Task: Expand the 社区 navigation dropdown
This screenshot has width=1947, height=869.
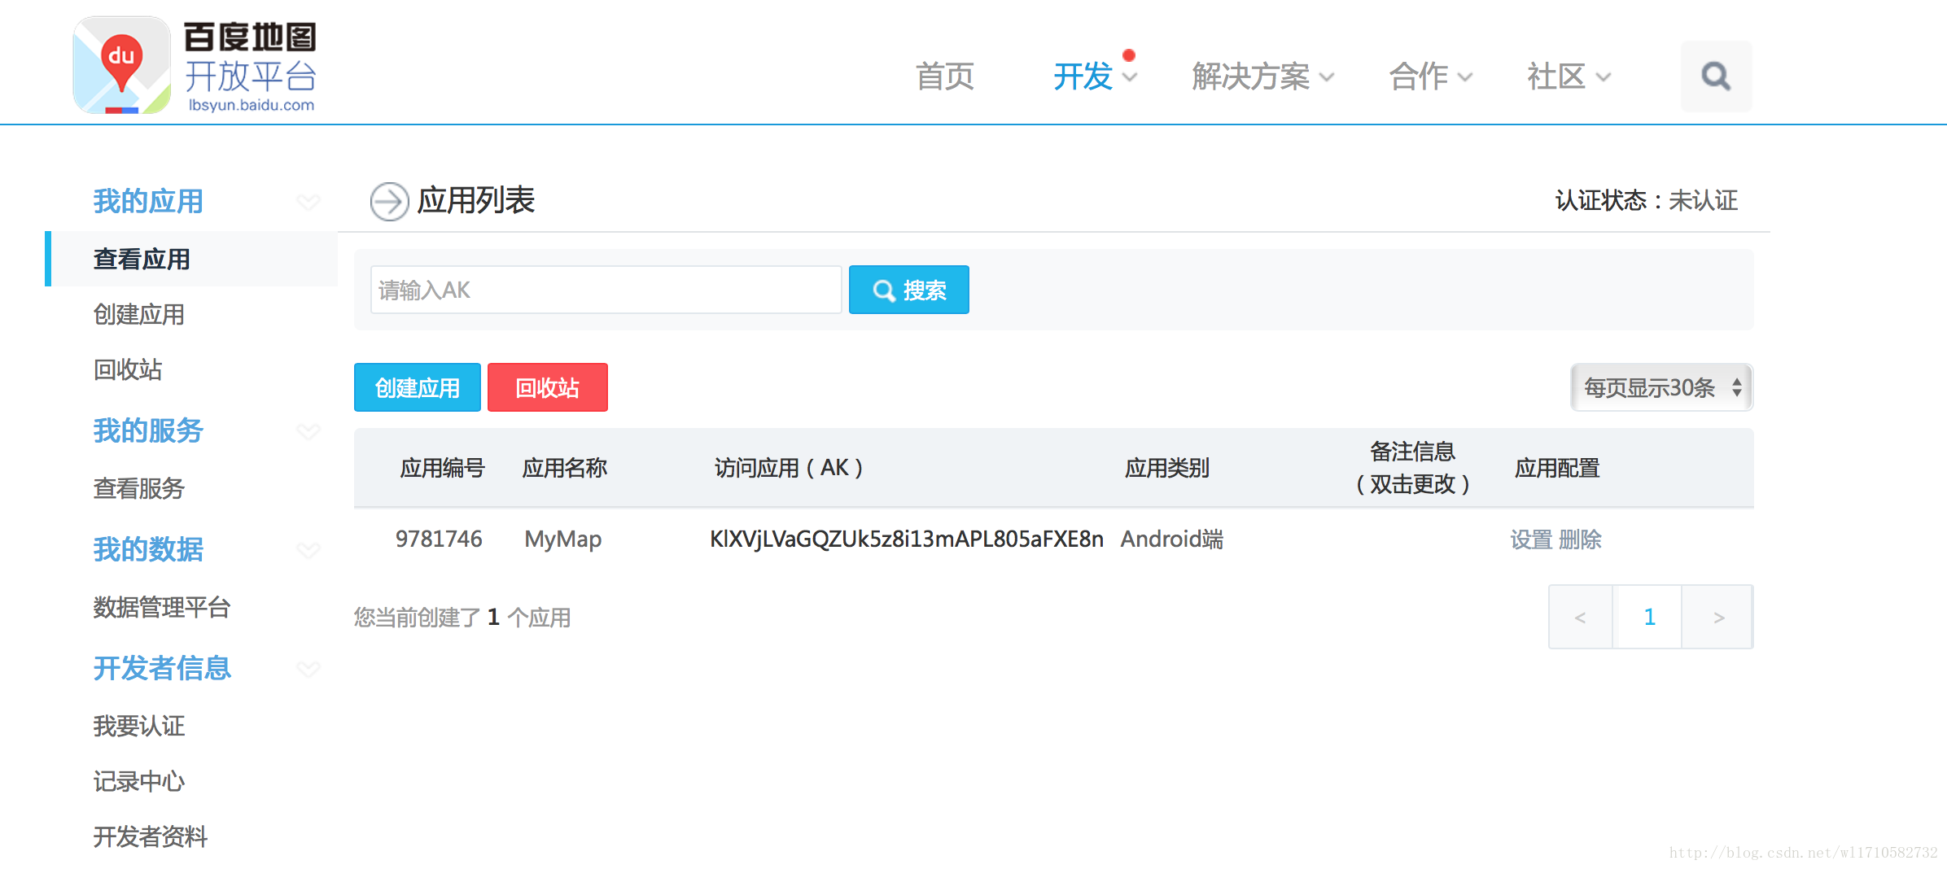Action: pyautogui.click(x=1604, y=77)
